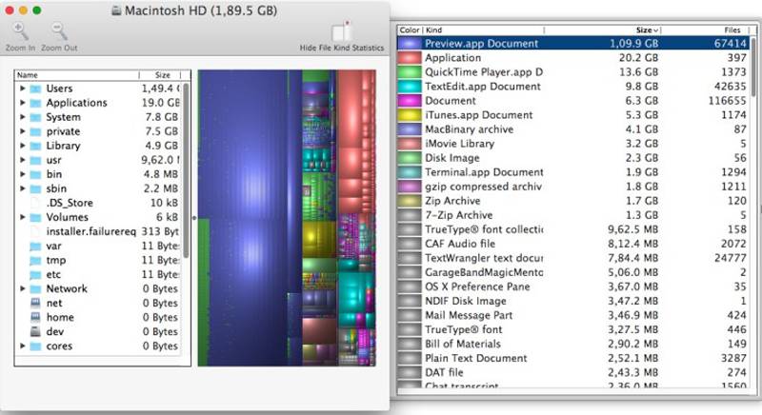The image size is (762, 415).
Task: Select the QuickTime Player.app Document row
Action: pyautogui.click(x=483, y=71)
